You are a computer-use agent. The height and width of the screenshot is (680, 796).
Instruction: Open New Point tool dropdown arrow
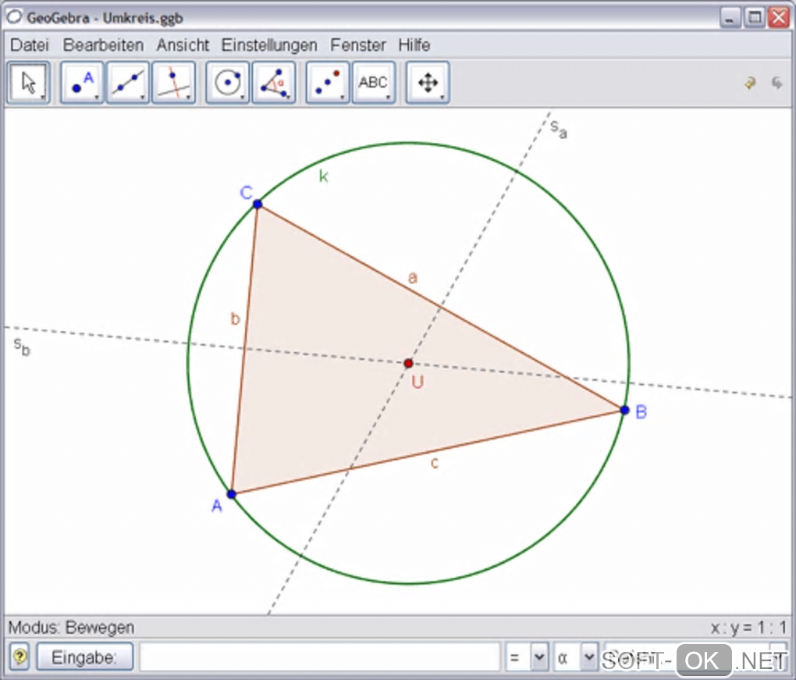tap(97, 97)
